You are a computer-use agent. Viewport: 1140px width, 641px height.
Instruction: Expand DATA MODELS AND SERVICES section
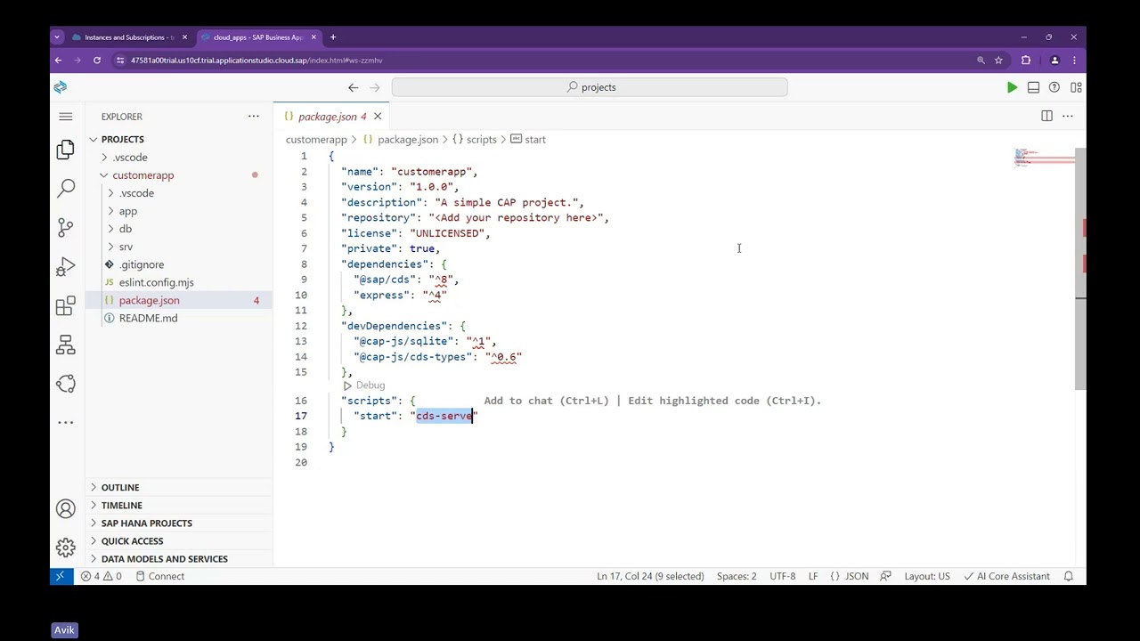165,558
